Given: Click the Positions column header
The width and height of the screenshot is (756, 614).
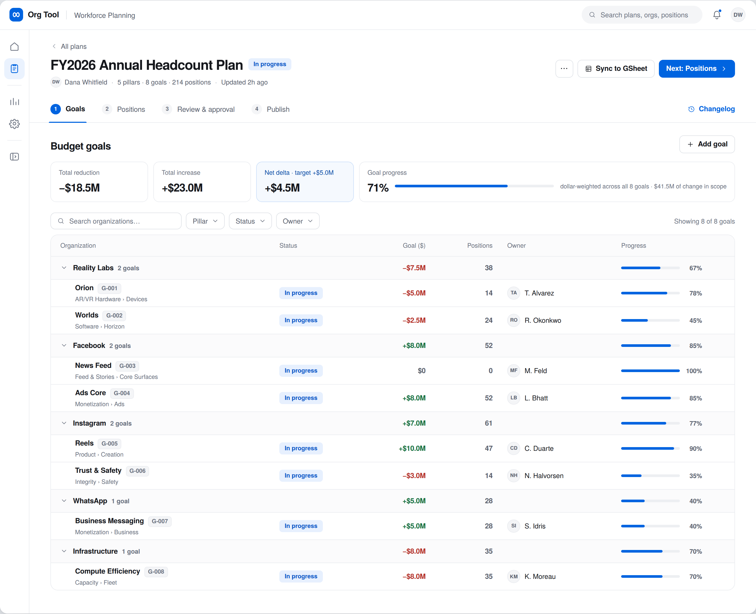Looking at the screenshot, I should [x=480, y=245].
